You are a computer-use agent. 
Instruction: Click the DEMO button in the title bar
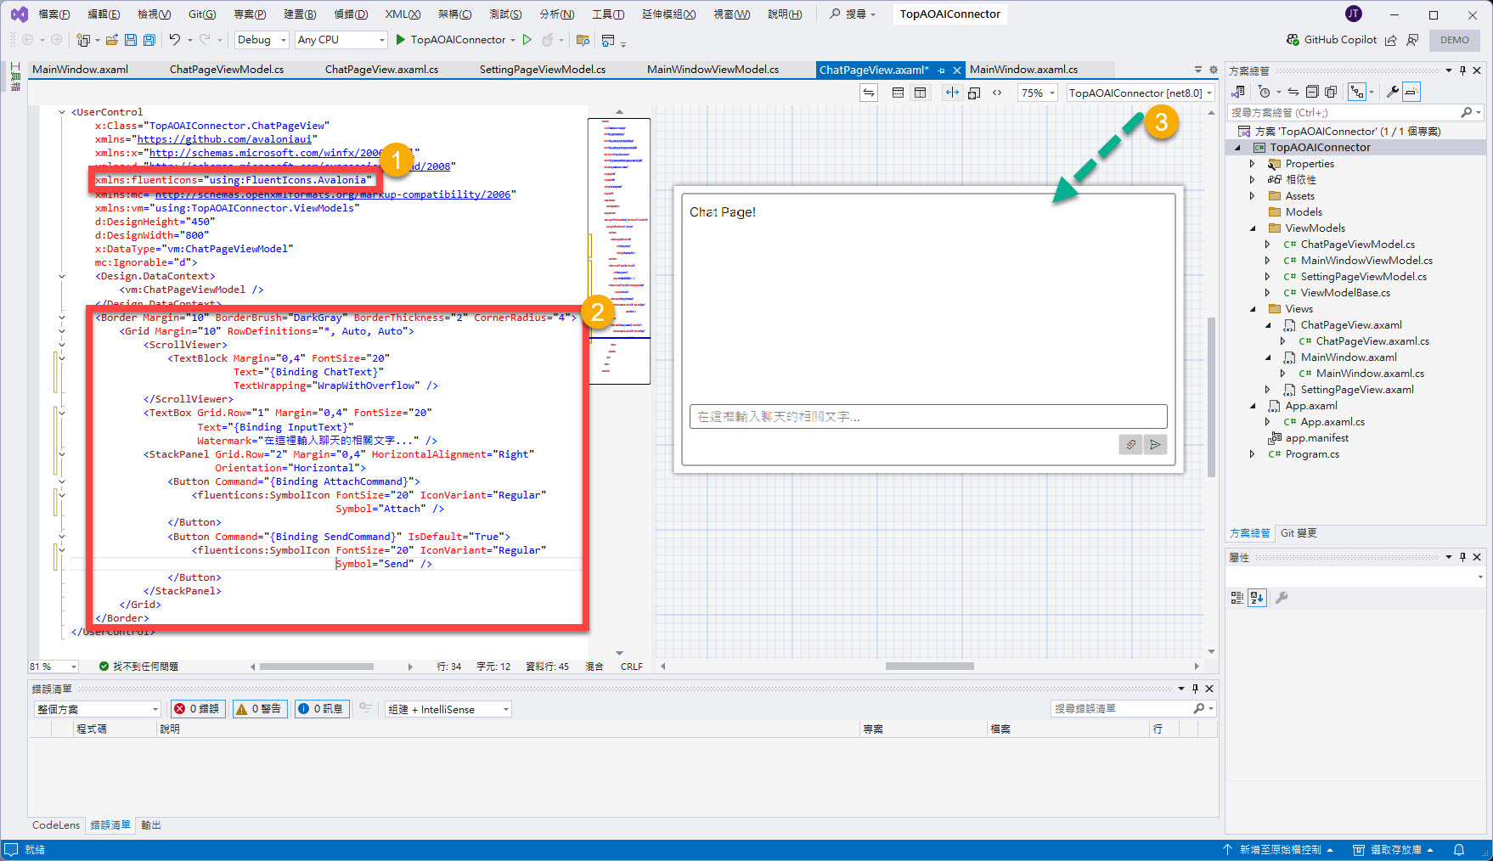tap(1454, 40)
